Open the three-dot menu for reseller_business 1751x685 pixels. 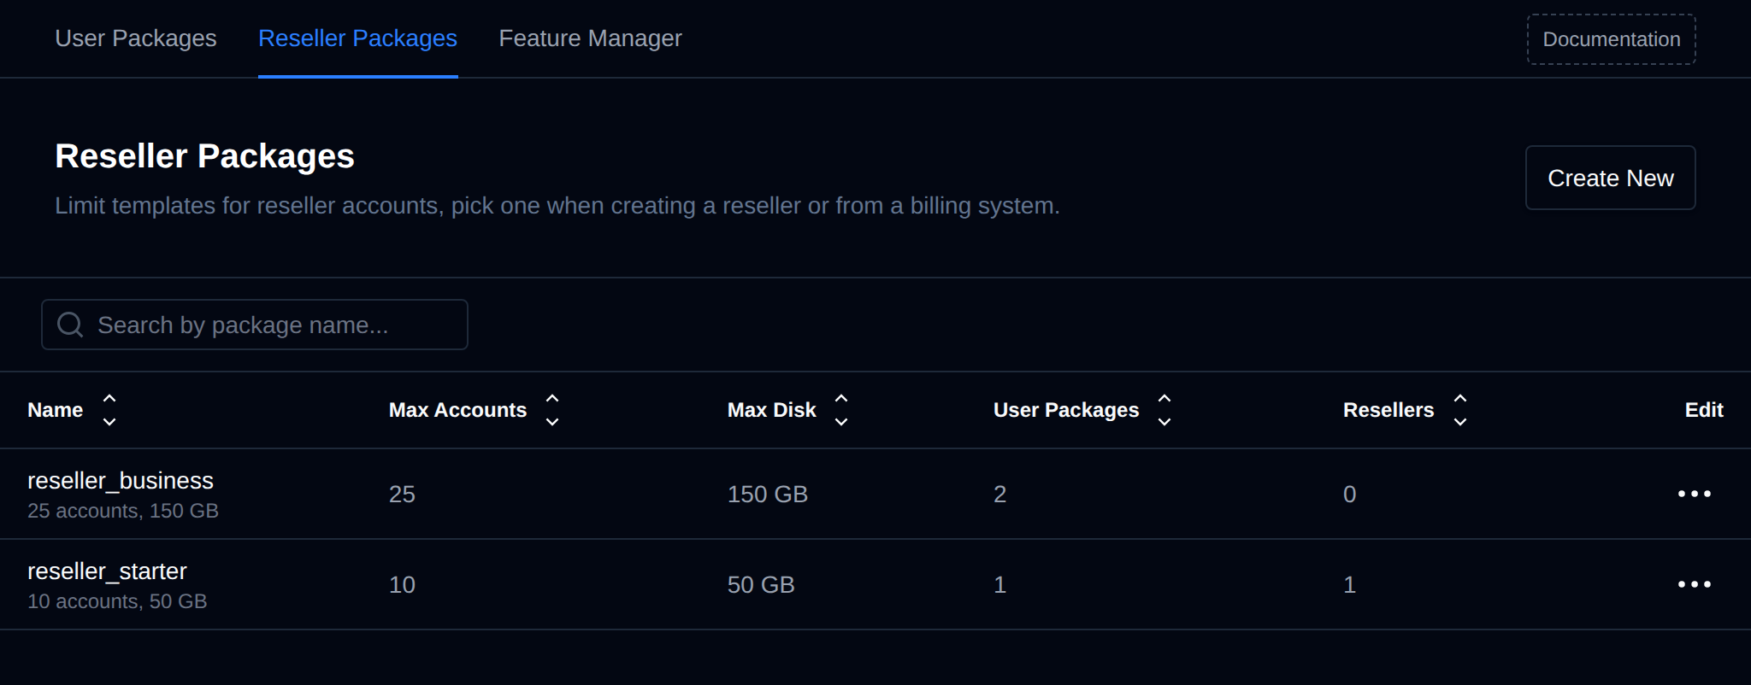(1694, 494)
